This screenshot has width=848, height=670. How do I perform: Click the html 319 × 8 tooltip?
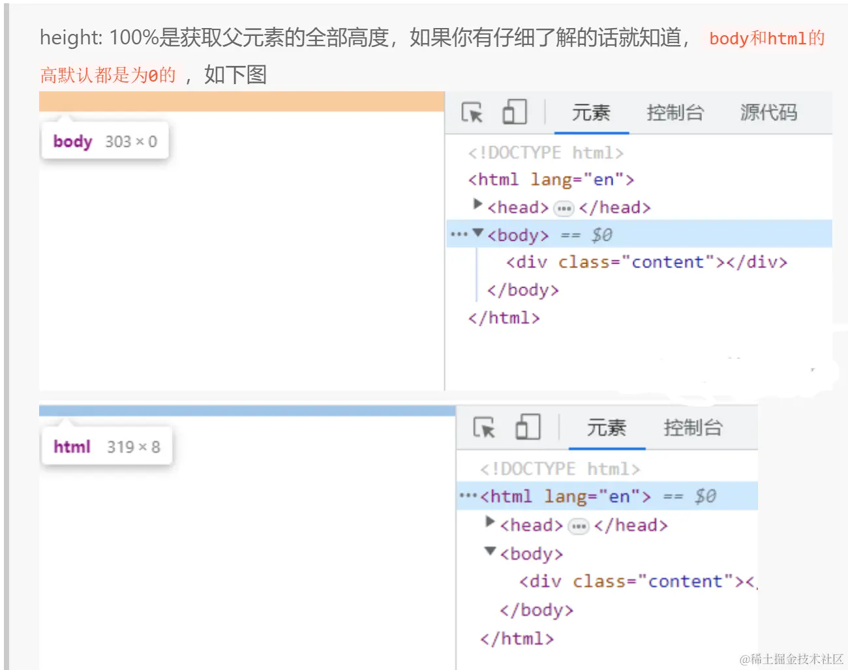pos(106,446)
